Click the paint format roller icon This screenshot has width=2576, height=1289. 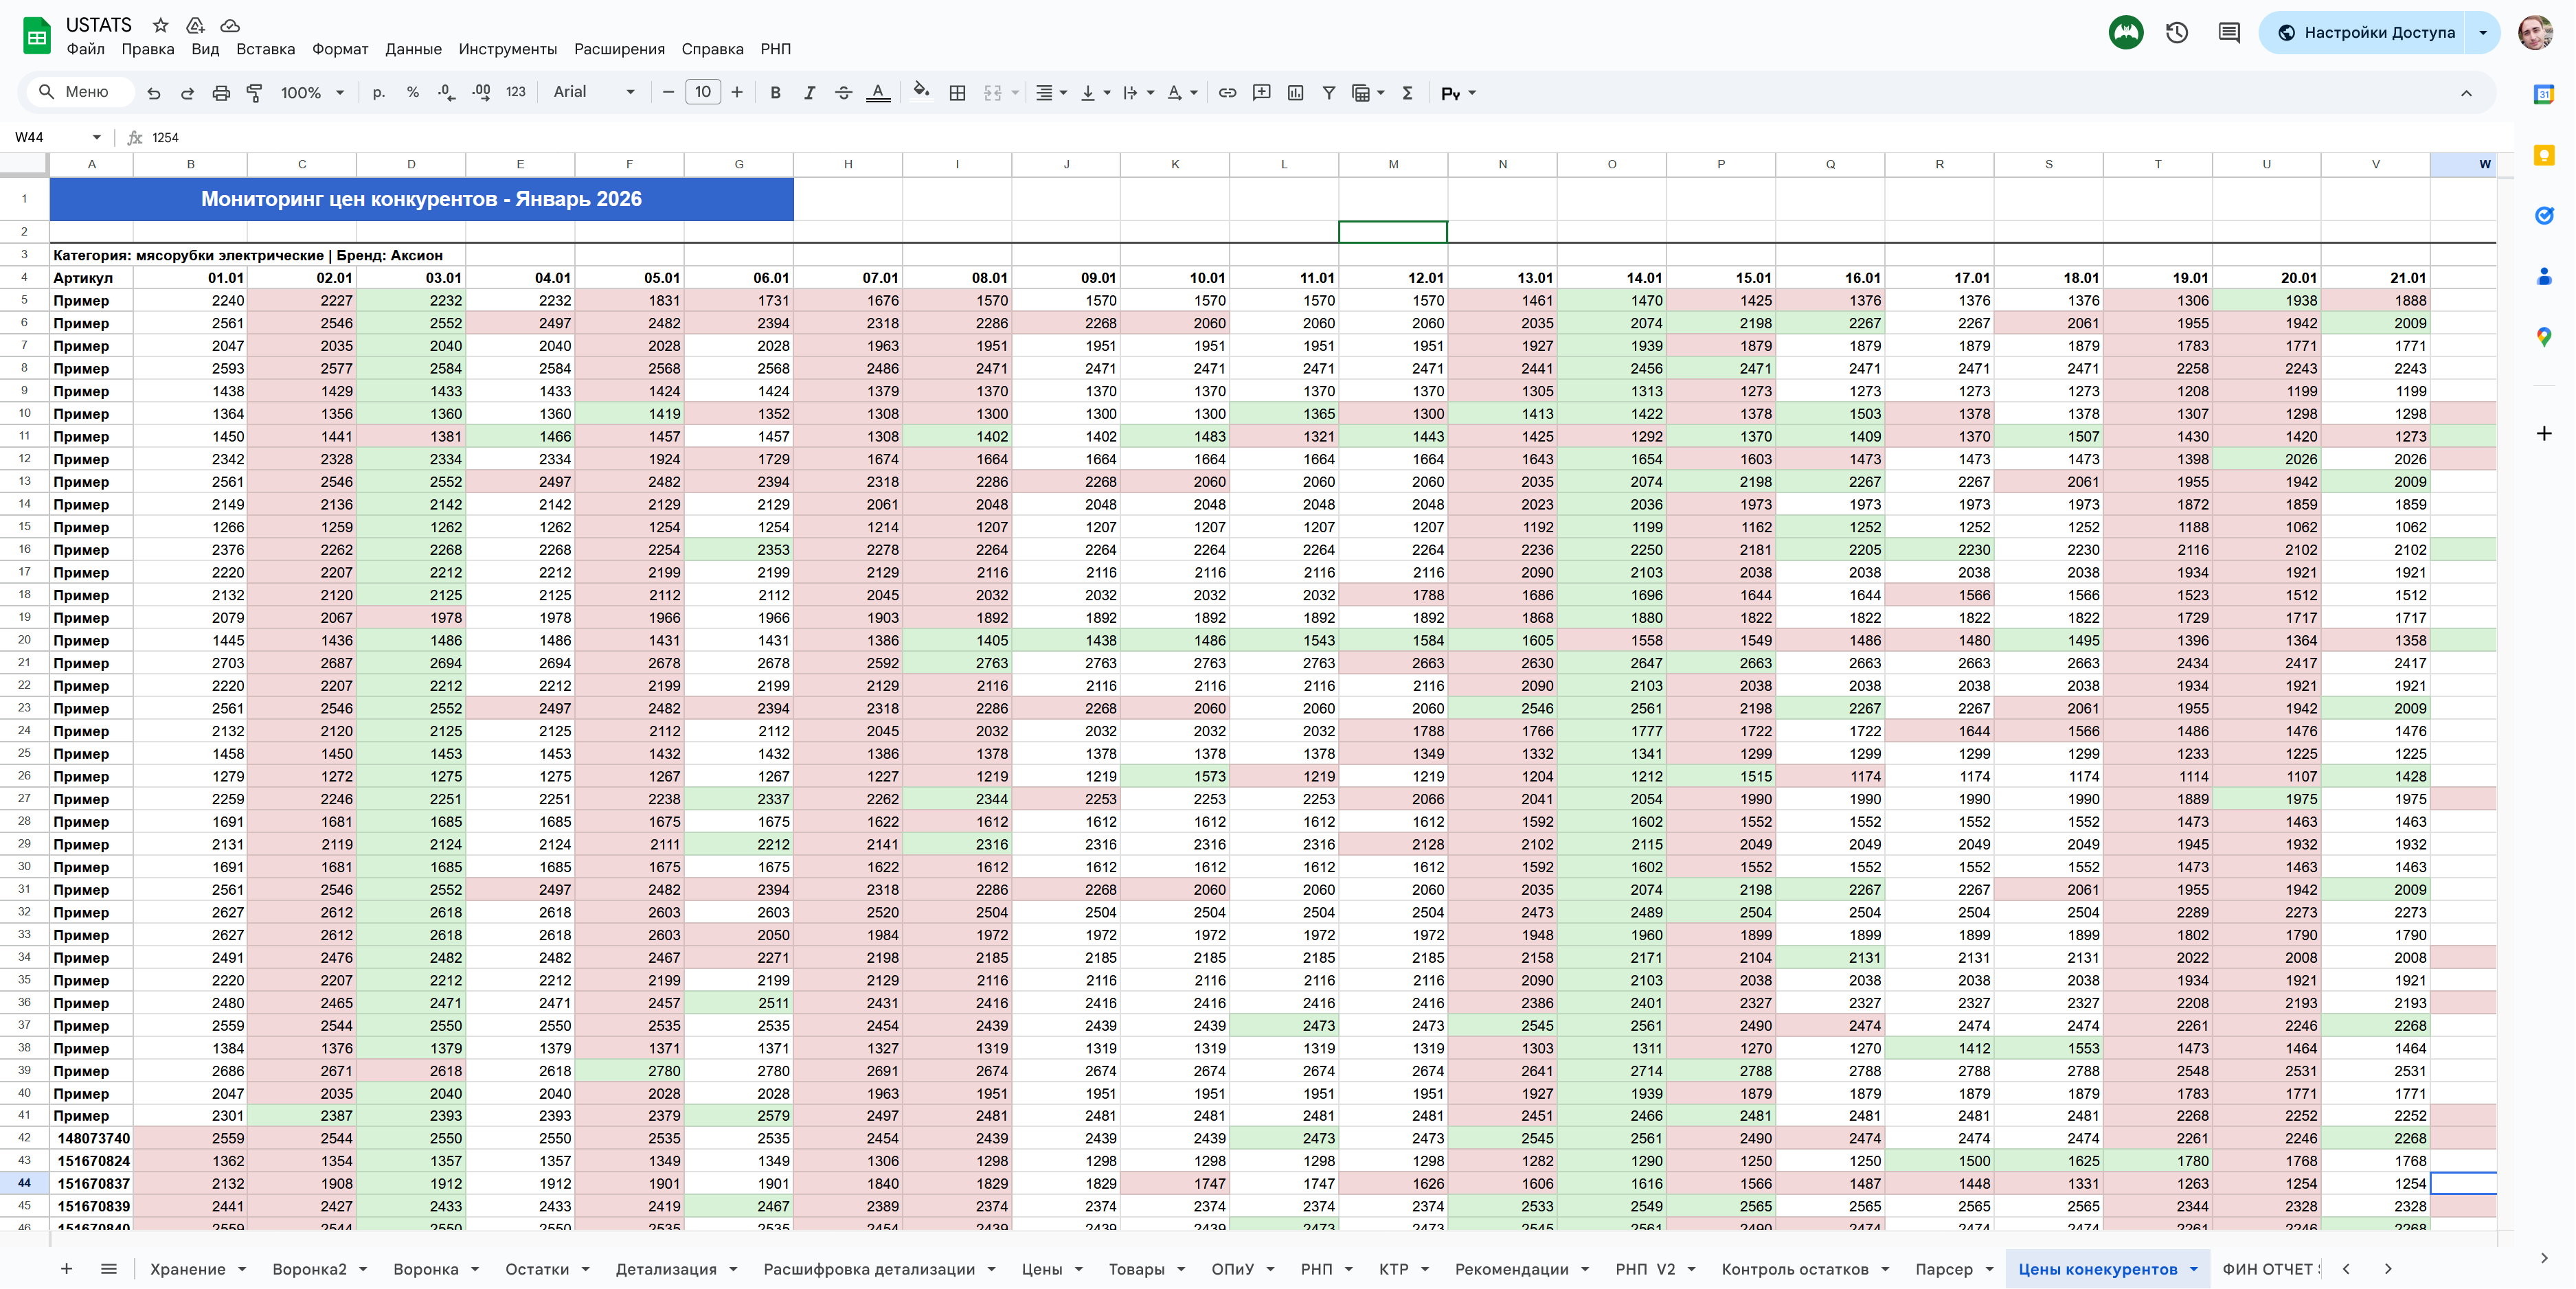click(x=255, y=93)
